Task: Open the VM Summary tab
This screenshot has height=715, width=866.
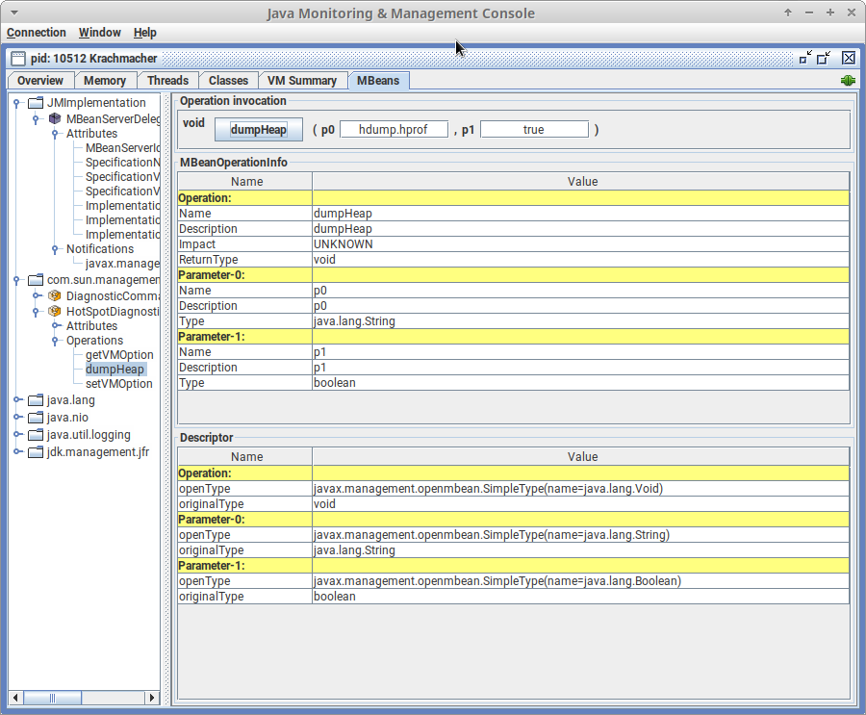Action: (300, 81)
